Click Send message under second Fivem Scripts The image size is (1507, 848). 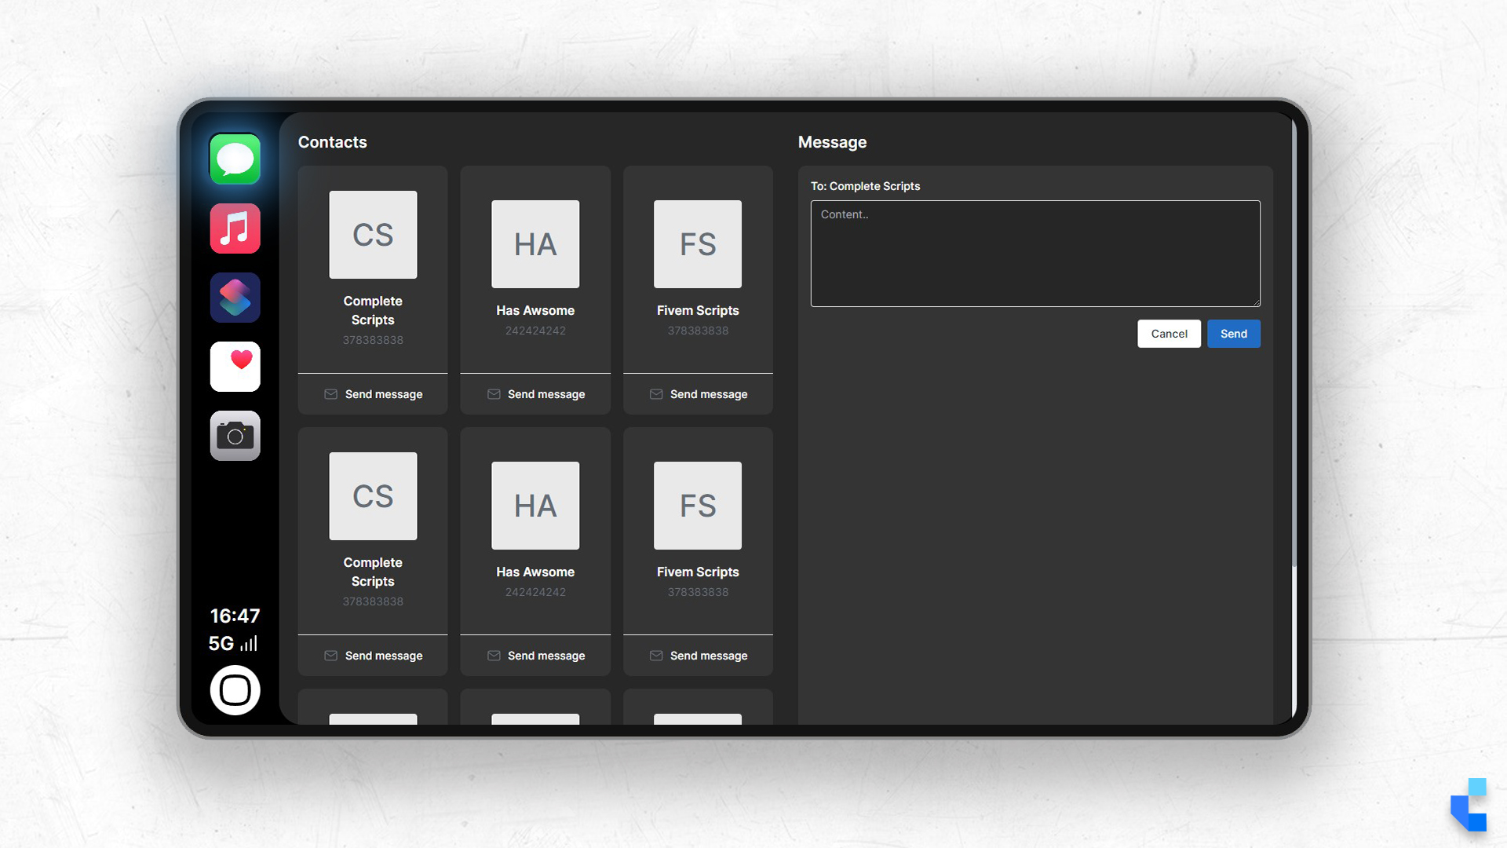(x=698, y=656)
